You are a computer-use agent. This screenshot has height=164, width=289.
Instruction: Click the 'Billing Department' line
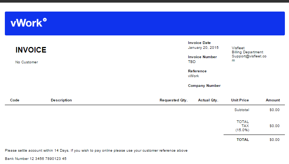pos(248,52)
